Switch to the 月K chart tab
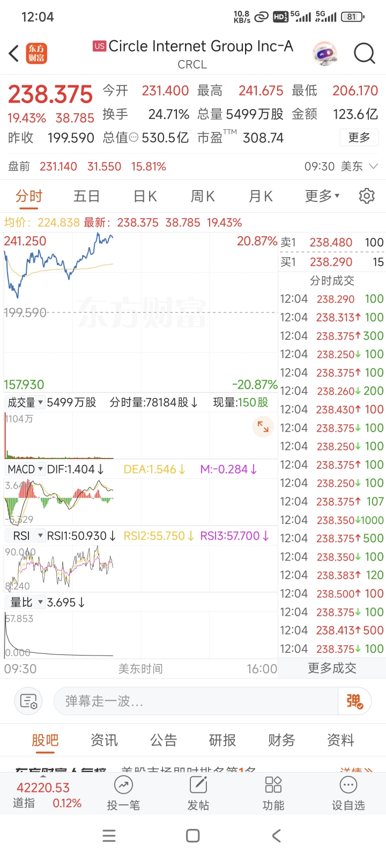Image resolution: width=386 pixels, height=859 pixels. tap(261, 196)
